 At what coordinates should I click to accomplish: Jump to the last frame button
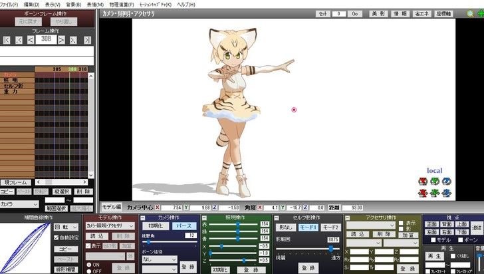click(87, 40)
